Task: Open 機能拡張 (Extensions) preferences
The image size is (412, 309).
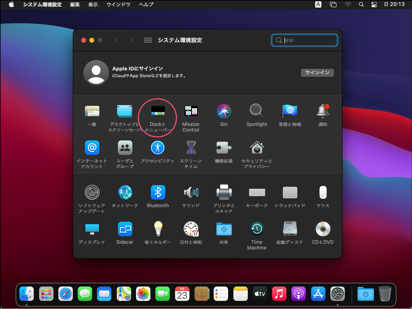Action: (224, 148)
